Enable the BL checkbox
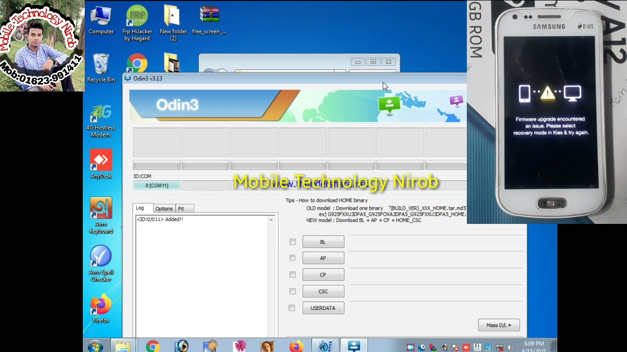Image resolution: width=627 pixels, height=352 pixels. click(x=292, y=242)
